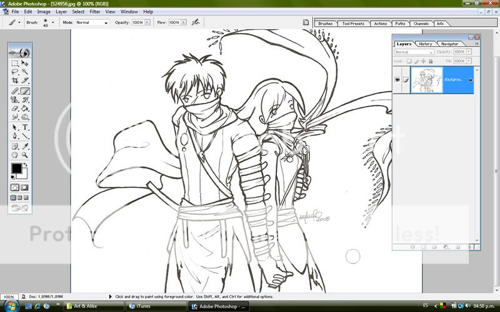500x312 pixels.
Task: Select the Rectangular Marquee tool
Action: pos(14,63)
